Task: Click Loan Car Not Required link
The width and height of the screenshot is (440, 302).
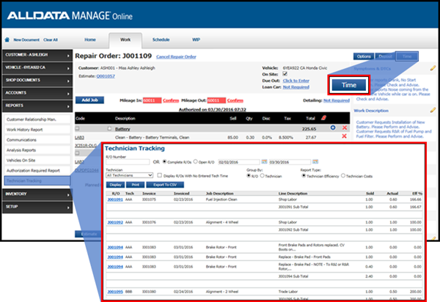Action: (296, 87)
